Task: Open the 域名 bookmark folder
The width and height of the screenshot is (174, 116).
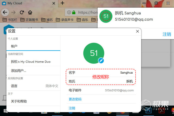Action: click(x=47, y=20)
